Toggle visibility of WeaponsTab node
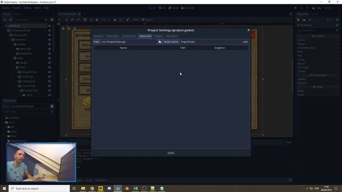This screenshot has height=192, width=342. pyautogui.click(x=50, y=72)
